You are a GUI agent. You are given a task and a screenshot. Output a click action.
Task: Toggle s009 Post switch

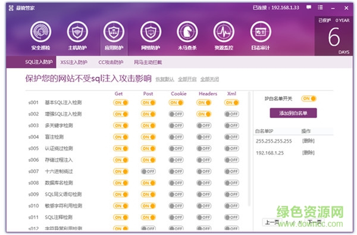(148, 195)
